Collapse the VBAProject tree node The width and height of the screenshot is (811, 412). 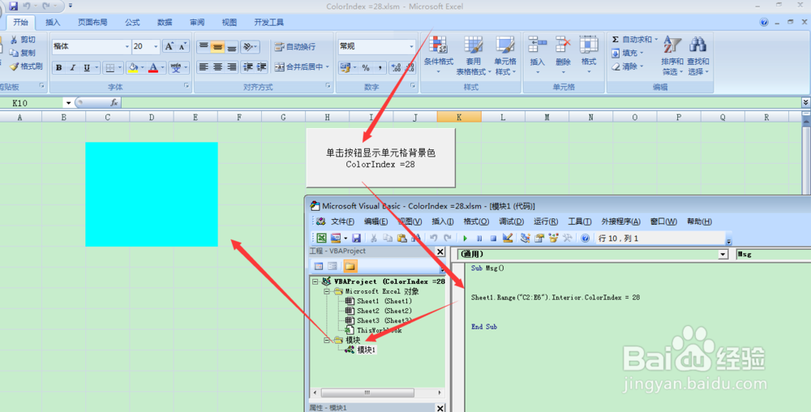[x=316, y=281]
